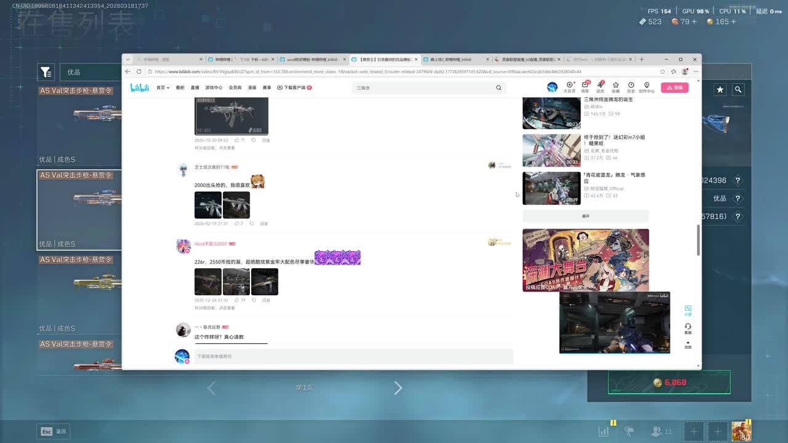Click the pink 投稿 upload button

tap(675, 87)
